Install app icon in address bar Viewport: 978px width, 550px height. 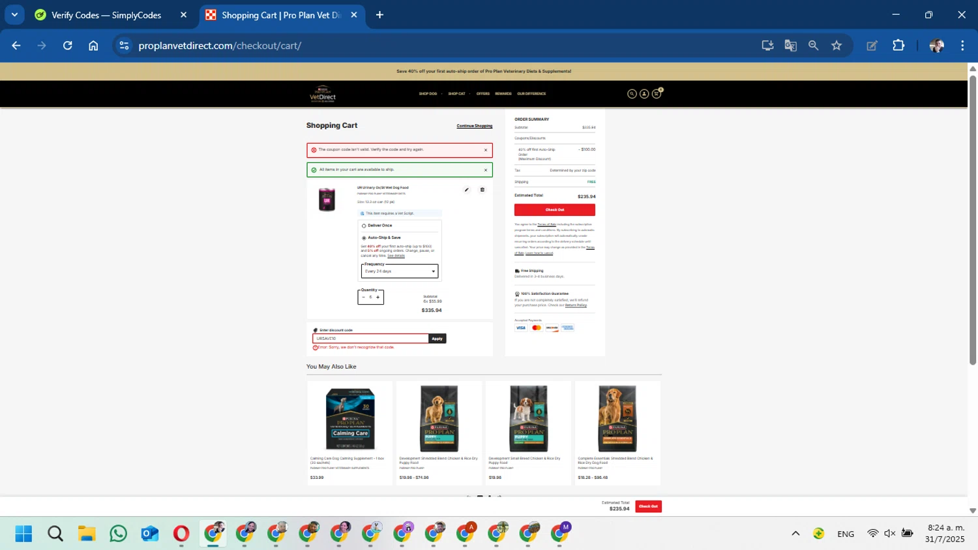[767, 46]
